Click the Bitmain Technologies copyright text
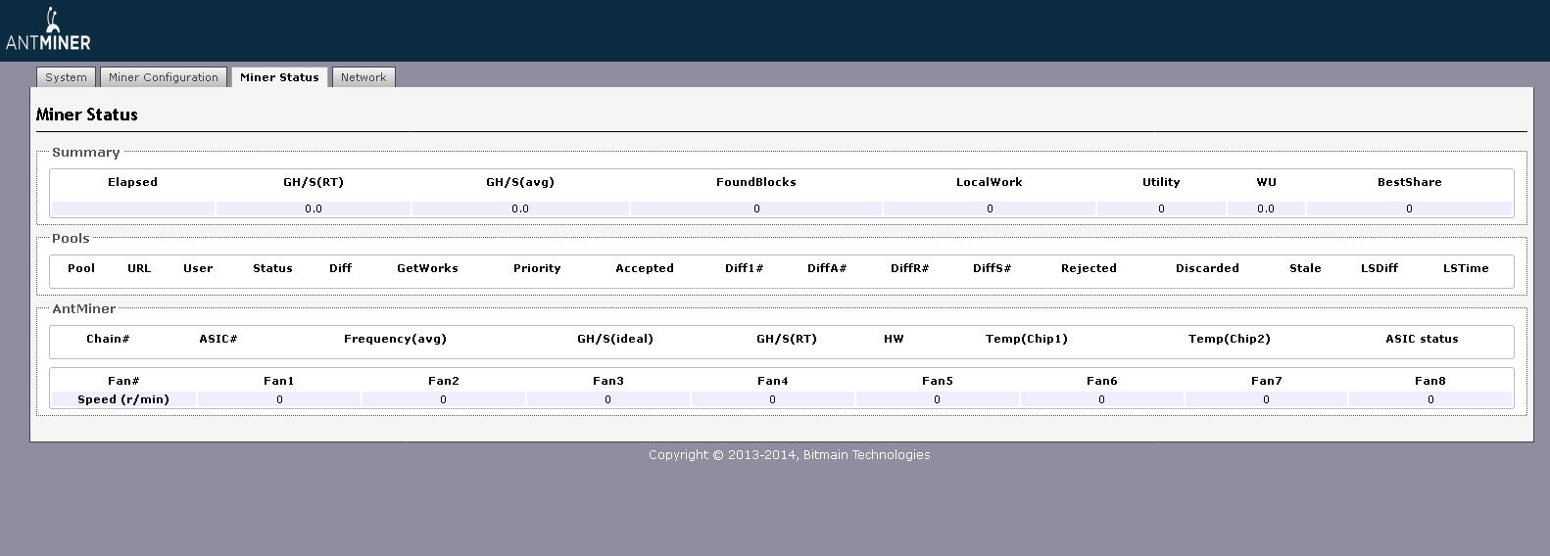Screen dimensions: 1550x556 [789, 455]
